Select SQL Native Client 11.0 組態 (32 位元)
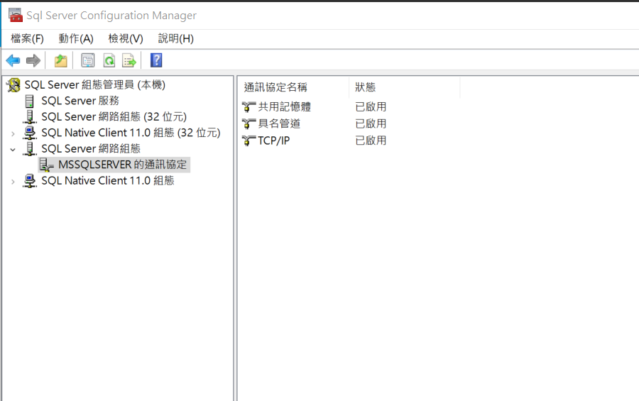This screenshot has width=639, height=401. 131,133
